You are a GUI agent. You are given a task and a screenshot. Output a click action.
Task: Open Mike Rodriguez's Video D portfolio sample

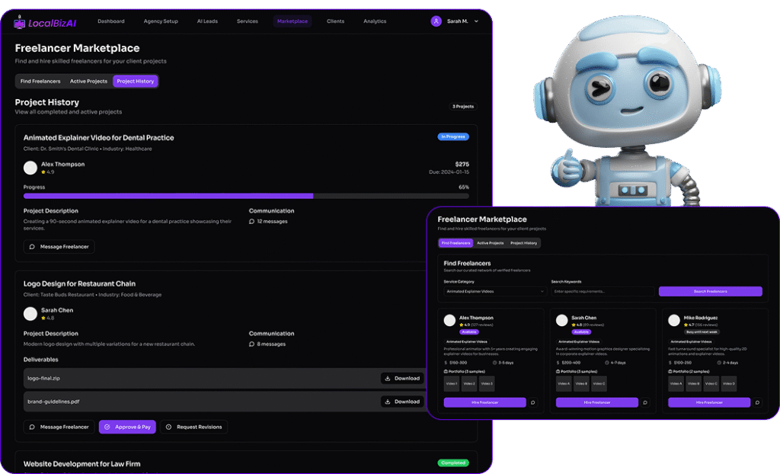pos(729,384)
